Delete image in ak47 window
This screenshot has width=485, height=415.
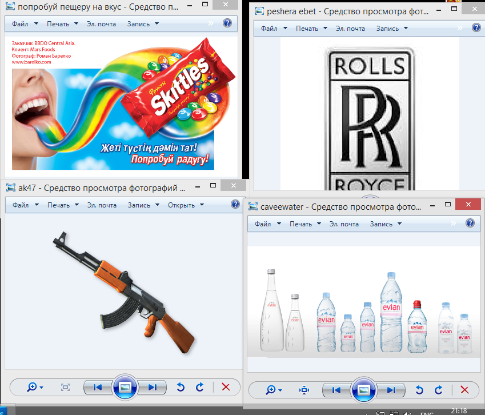coord(226,387)
